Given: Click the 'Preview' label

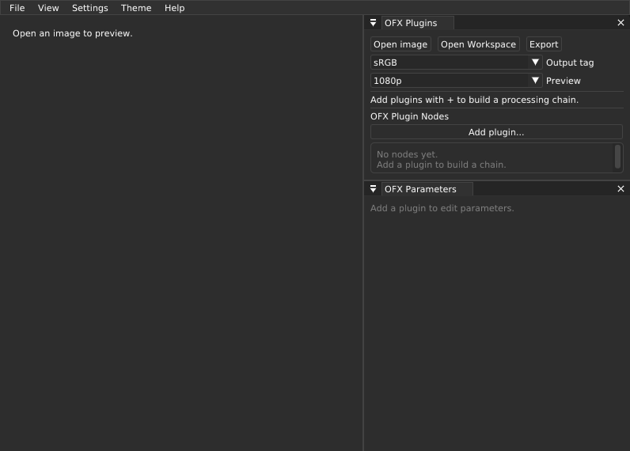Looking at the screenshot, I should [564, 81].
